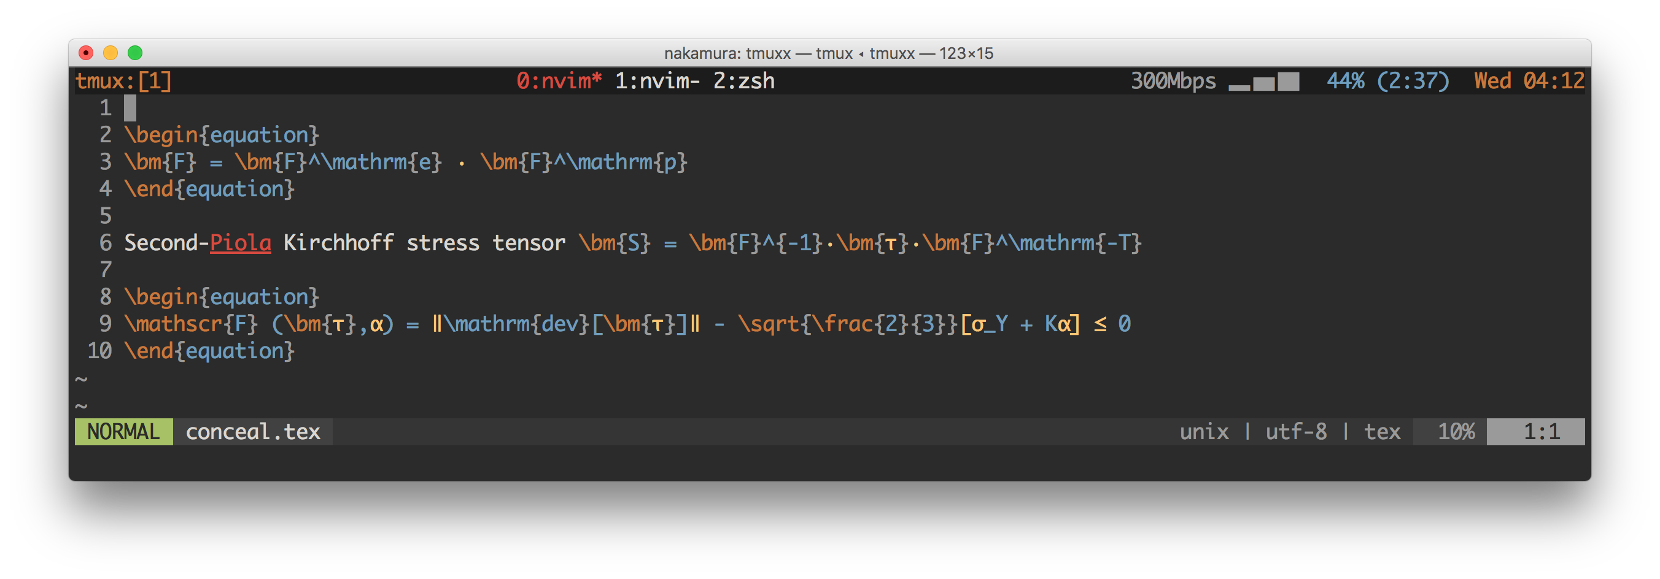Click \mathscr{F} on line 9
The height and width of the screenshot is (579, 1660).
(x=192, y=324)
